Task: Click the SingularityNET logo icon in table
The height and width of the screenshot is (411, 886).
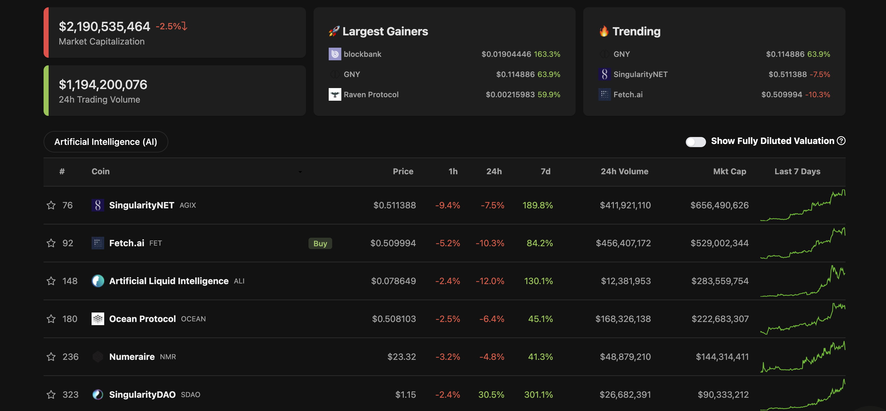Action: tap(98, 205)
